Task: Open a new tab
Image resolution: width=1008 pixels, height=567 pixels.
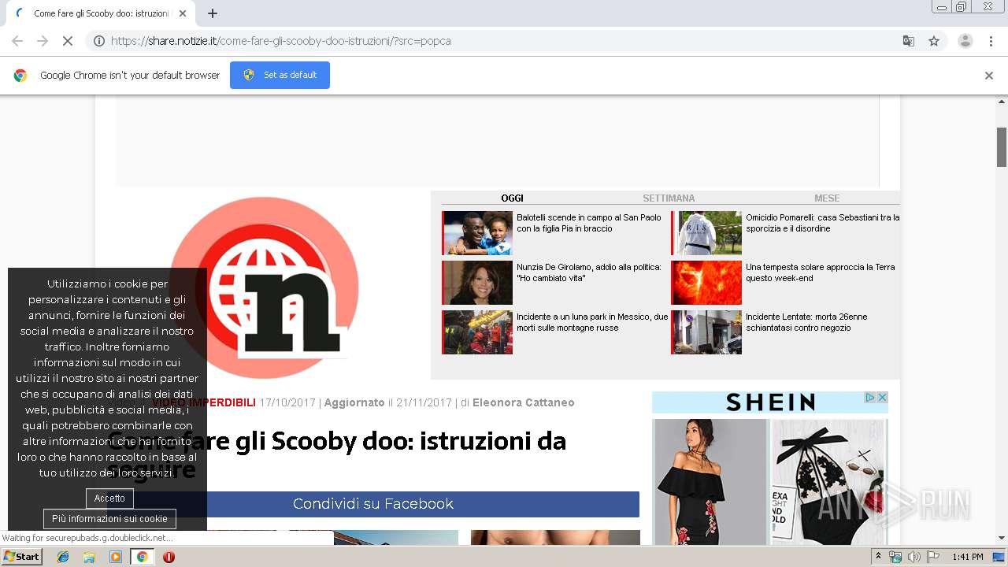Action: click(213, 13)
